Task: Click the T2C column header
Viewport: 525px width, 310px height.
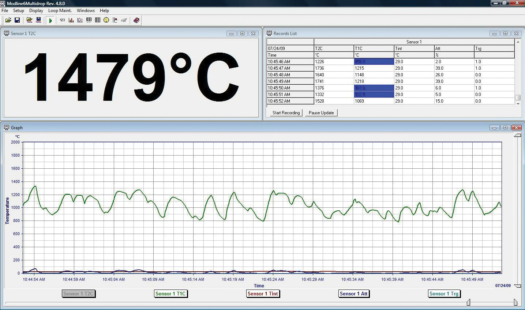Action: point(334,49)
